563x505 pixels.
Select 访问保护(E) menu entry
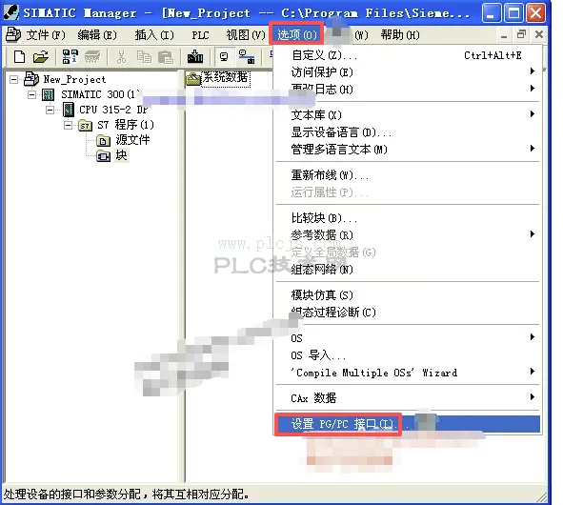coord(408,71)
